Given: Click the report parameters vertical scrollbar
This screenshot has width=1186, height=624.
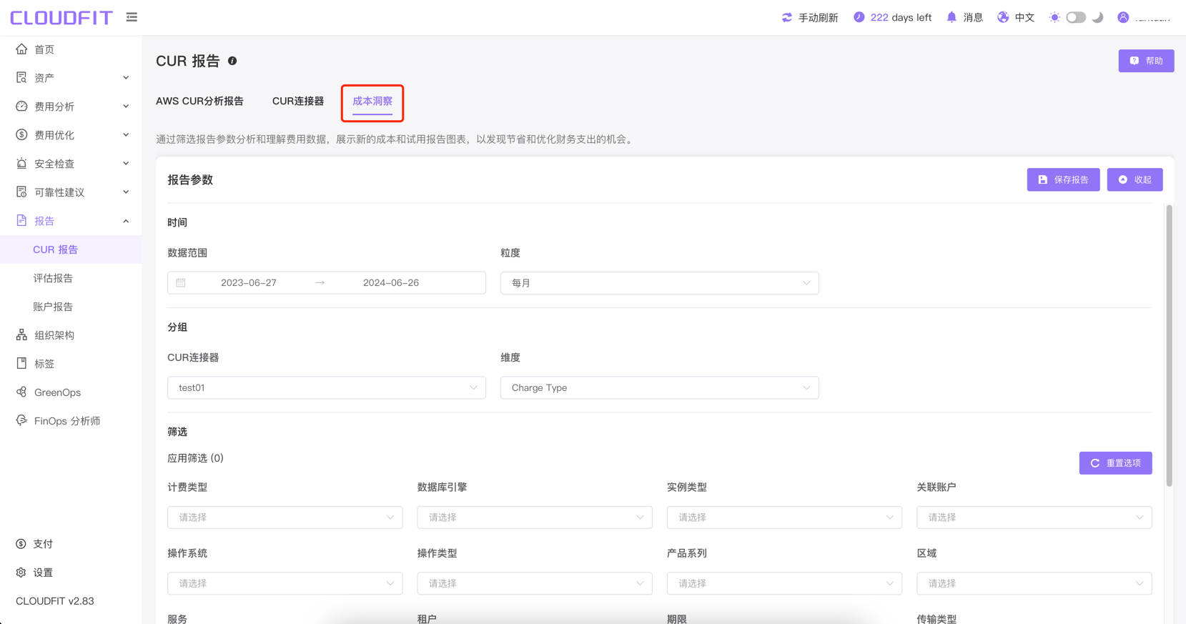Looking at the screenshot, I should [1170, 345].
